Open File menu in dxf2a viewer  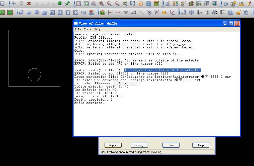coord(78,30)
